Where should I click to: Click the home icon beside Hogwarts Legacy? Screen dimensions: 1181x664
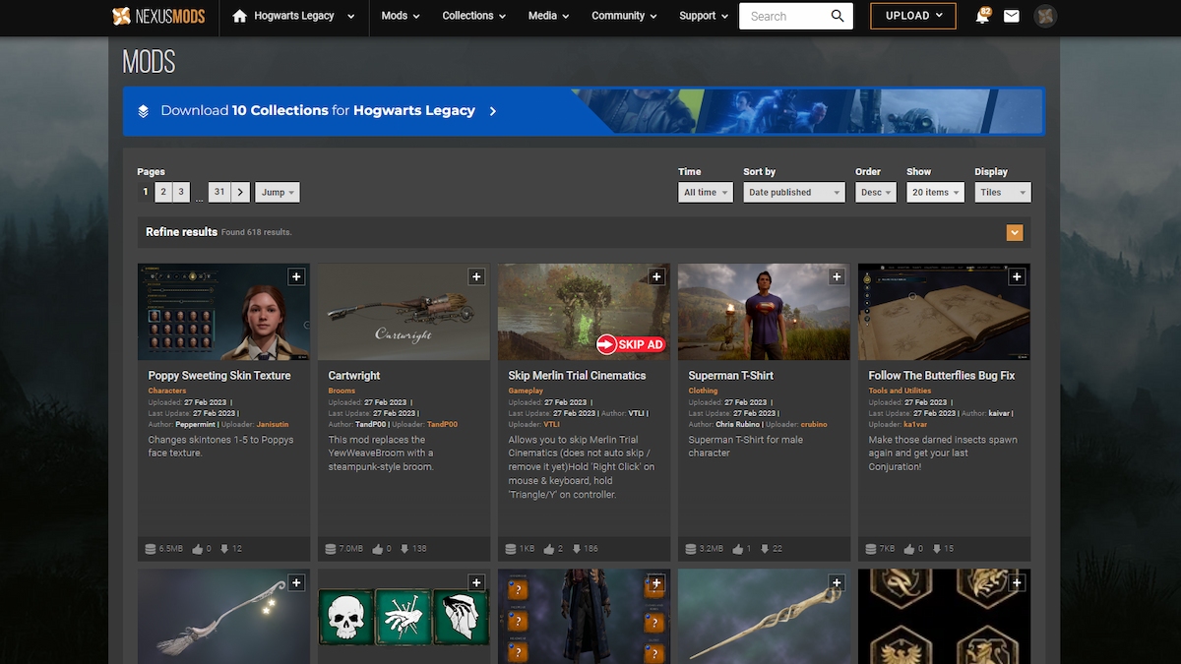[x=239, y=16]
